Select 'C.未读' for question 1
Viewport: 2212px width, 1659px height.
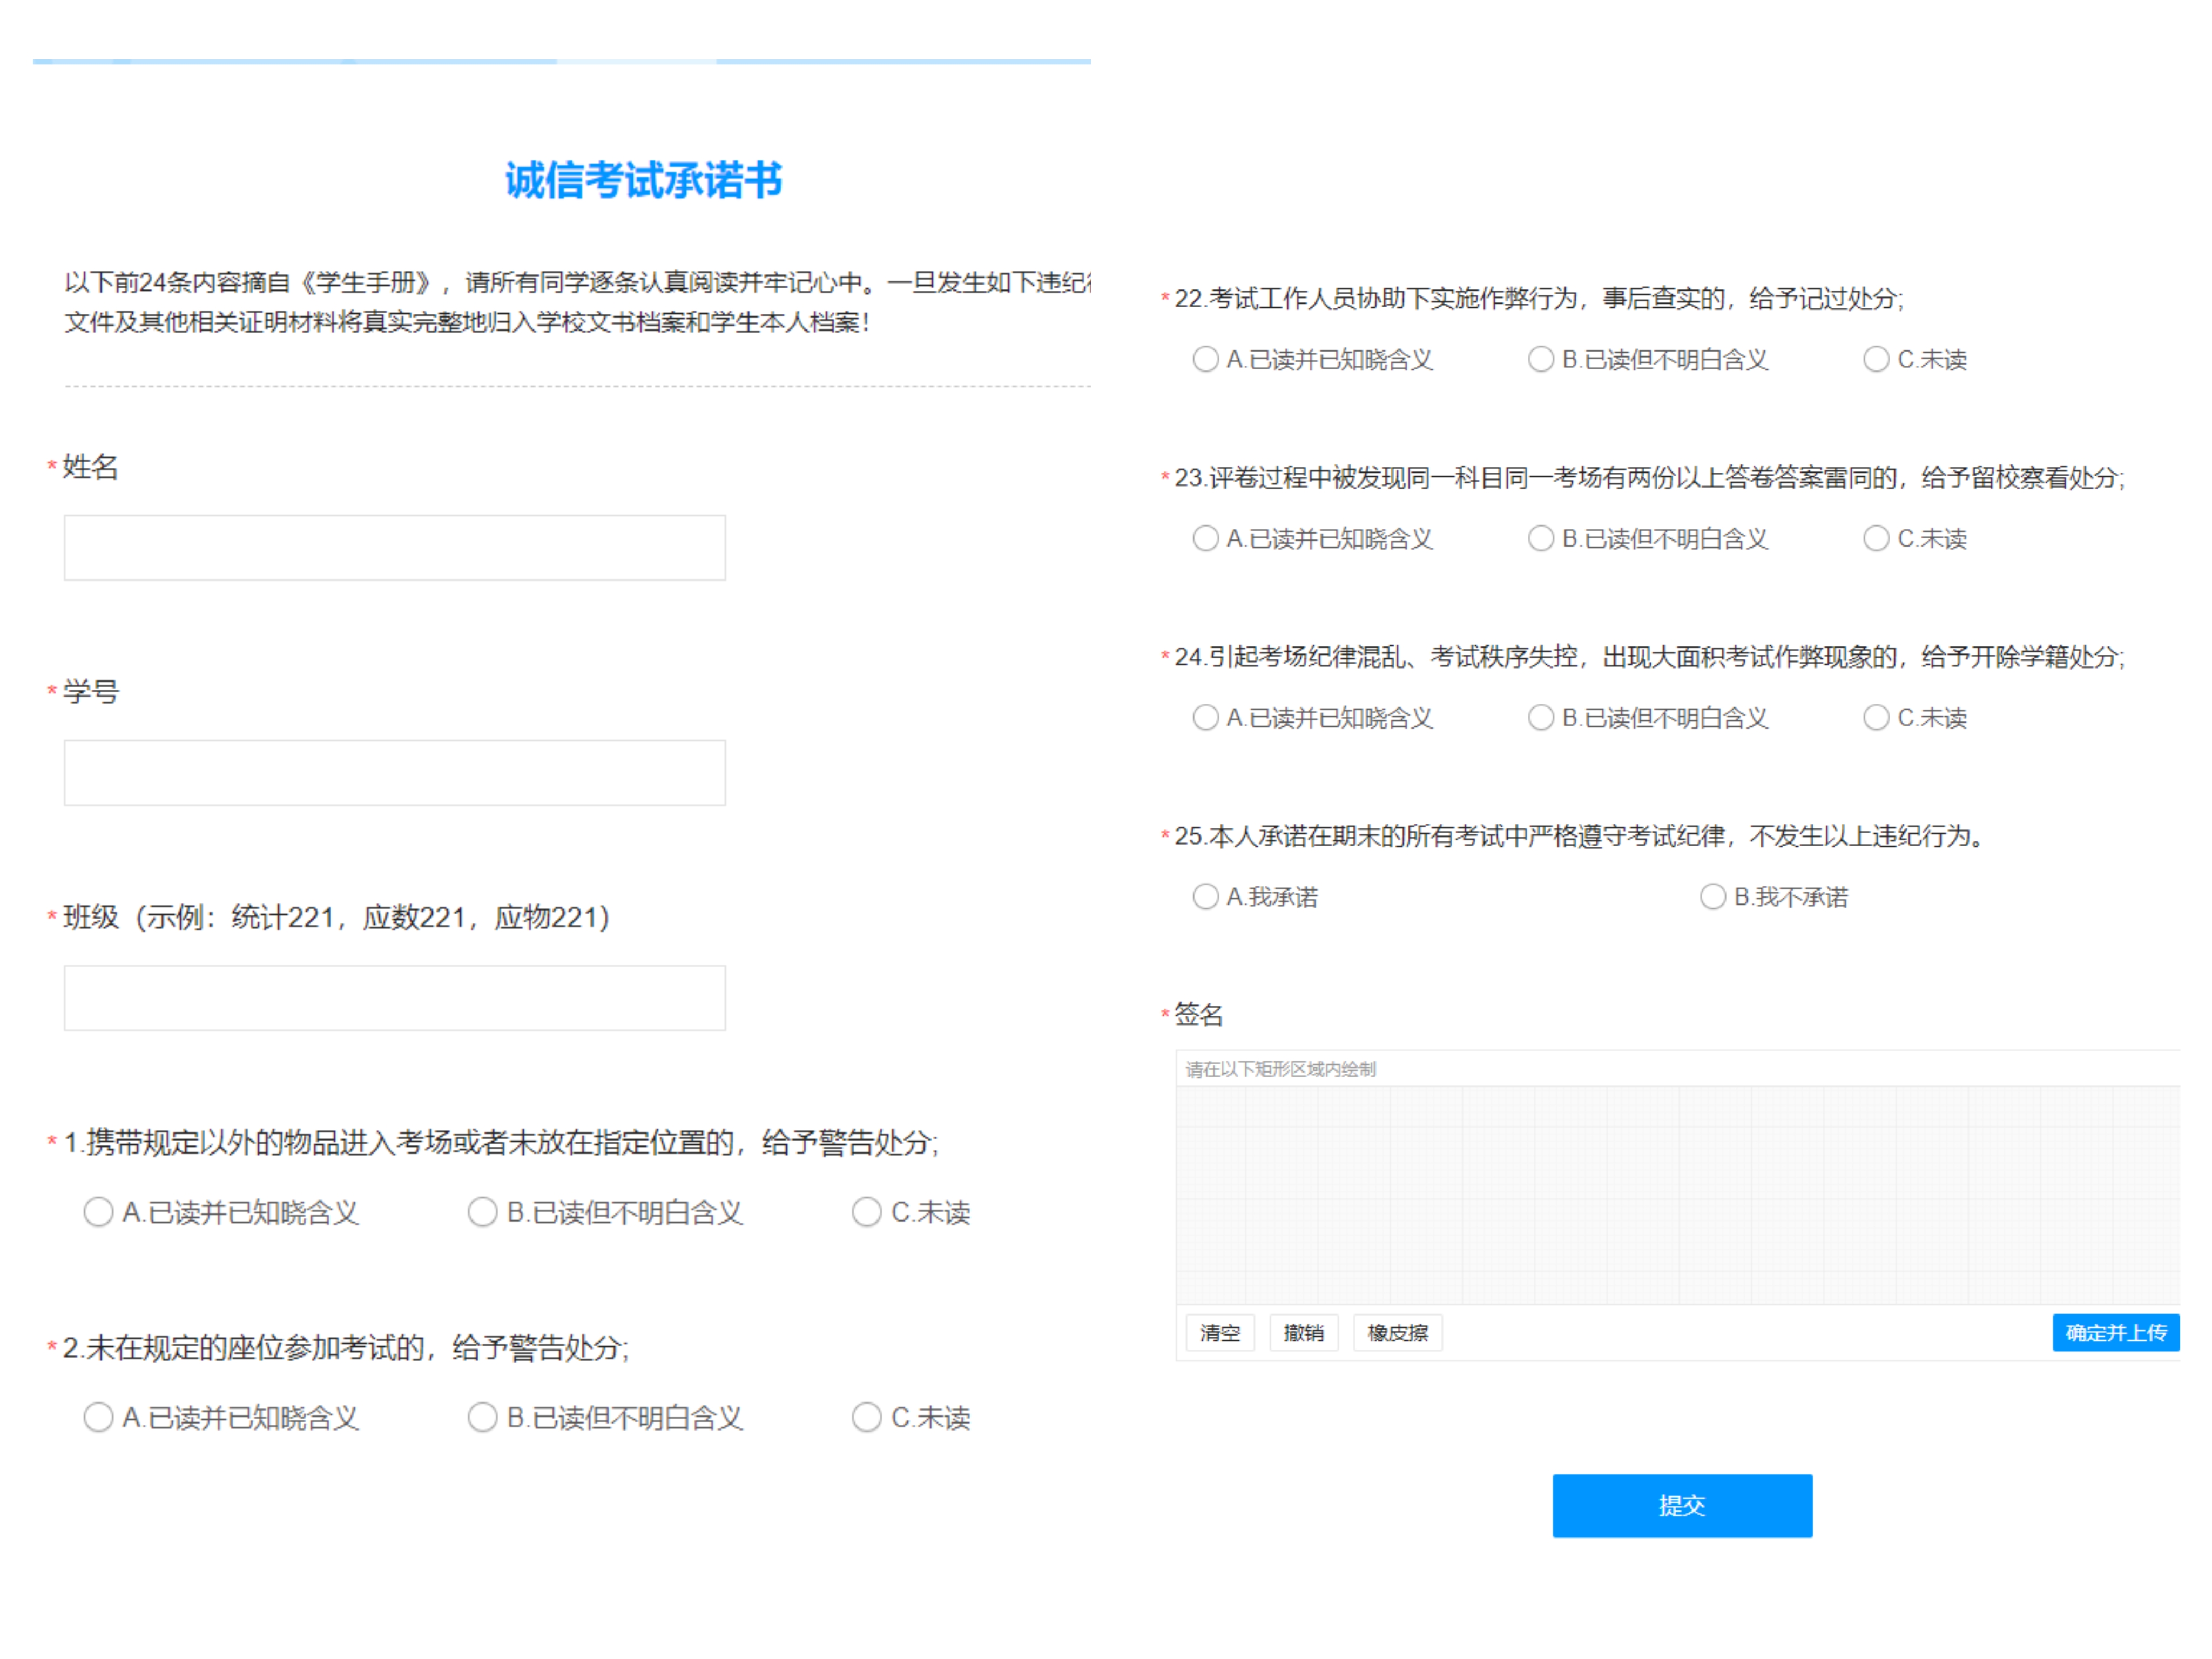point(866,1212)
